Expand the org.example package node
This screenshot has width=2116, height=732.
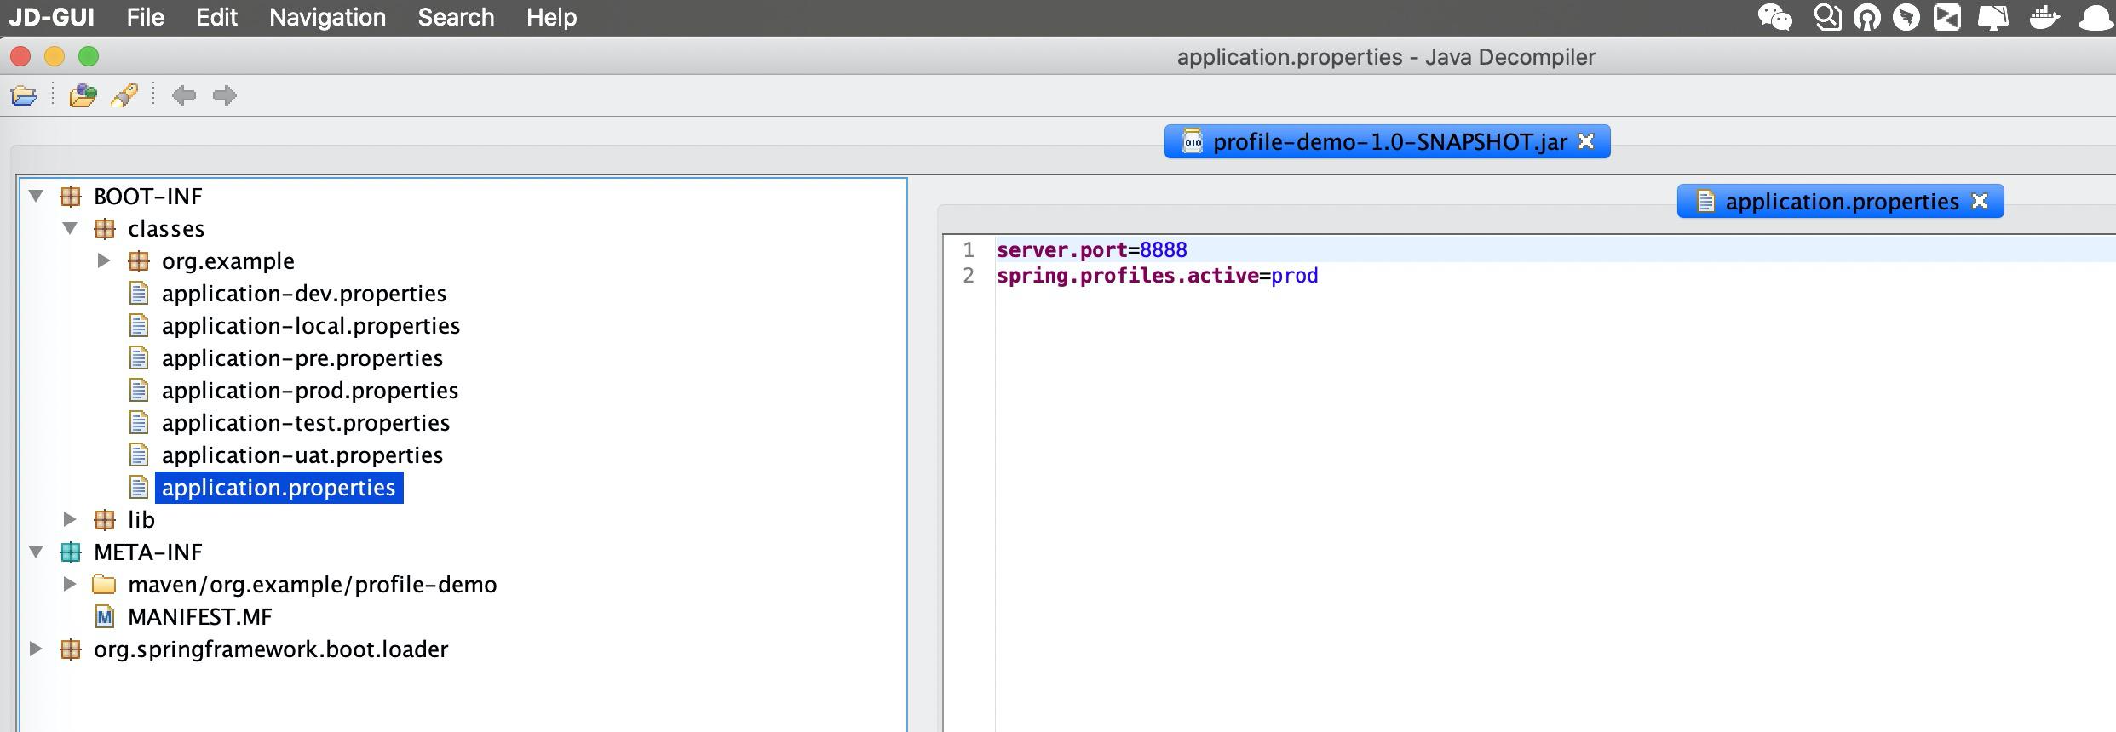point(104,261)
